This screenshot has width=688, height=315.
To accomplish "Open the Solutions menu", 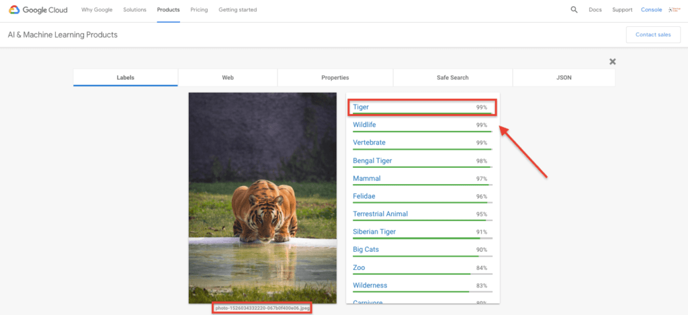I will coord(134,10).
